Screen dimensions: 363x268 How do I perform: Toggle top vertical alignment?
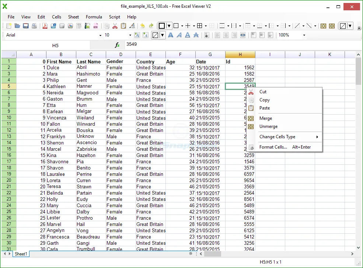254,35
